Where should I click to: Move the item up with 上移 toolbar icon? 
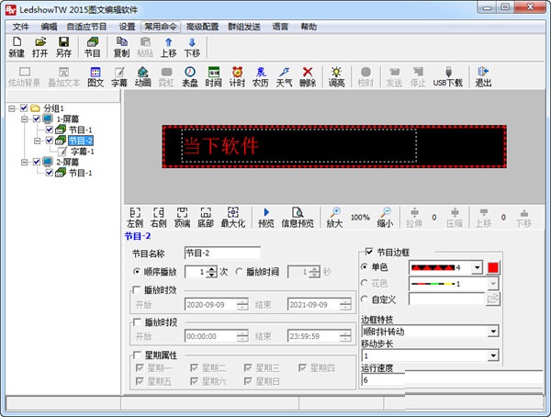click(x=169, y=47)
